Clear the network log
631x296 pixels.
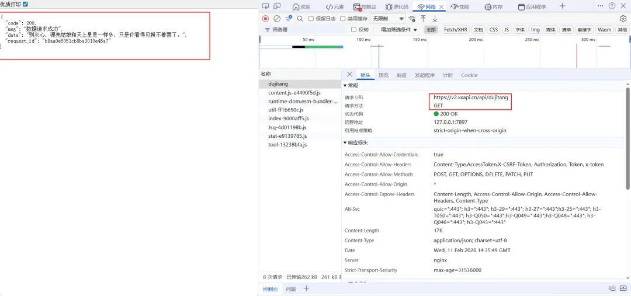[277, 19]
